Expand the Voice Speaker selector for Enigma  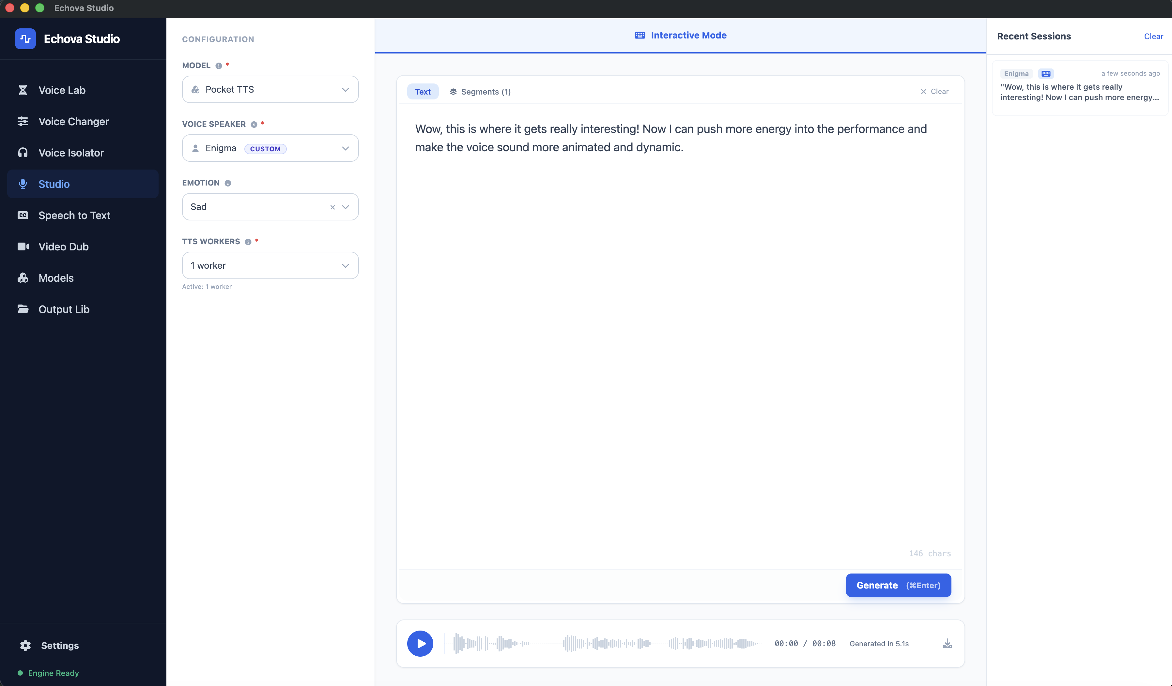tap(270, 148)
